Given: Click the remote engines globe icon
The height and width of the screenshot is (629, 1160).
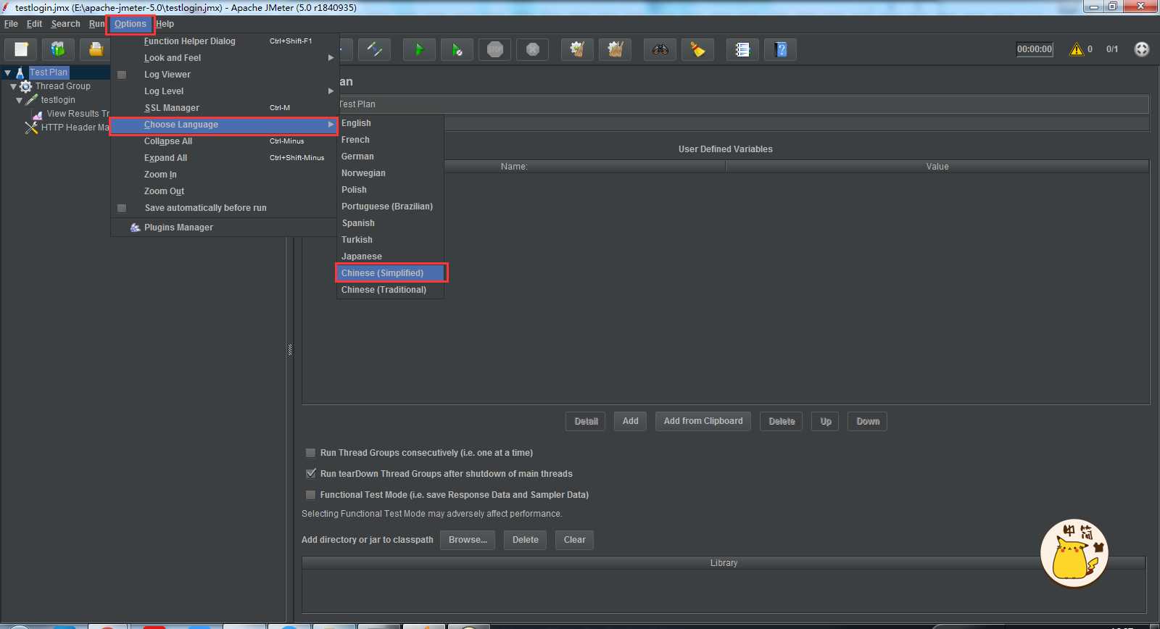Looking at the screenshot, I should coord(1142,49).
